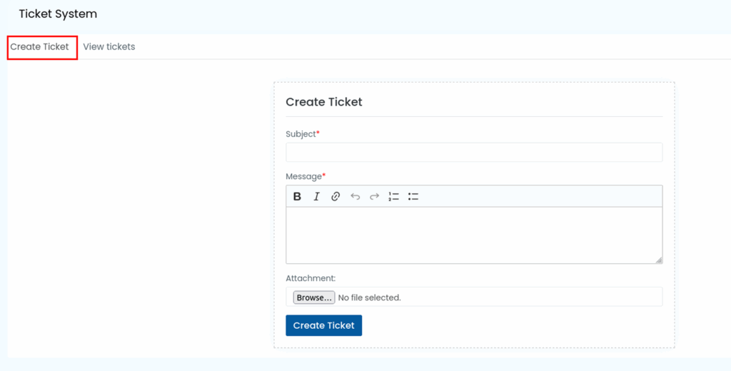731x371 pixels.
Task: Click the Attachment field label
Action: 311,278
